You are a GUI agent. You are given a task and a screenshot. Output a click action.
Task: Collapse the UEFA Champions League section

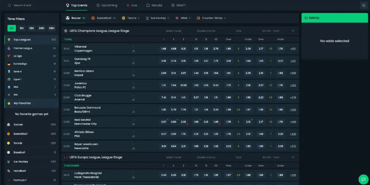click(x=293, y=31)
